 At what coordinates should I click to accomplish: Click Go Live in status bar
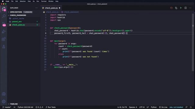(x=163, y=107)
